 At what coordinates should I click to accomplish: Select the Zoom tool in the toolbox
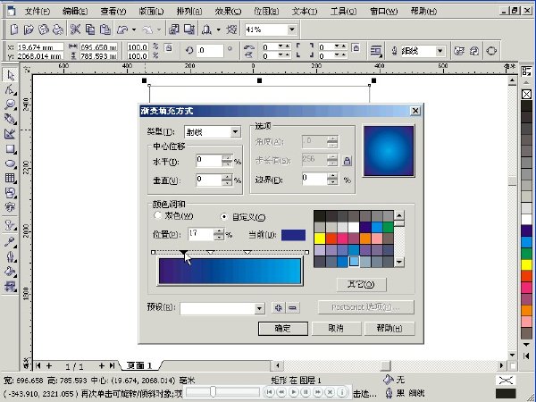click(10, 105)
